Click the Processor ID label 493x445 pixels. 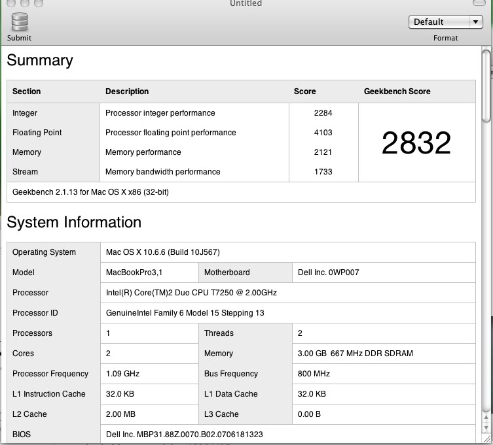click(x=35, y=313)
